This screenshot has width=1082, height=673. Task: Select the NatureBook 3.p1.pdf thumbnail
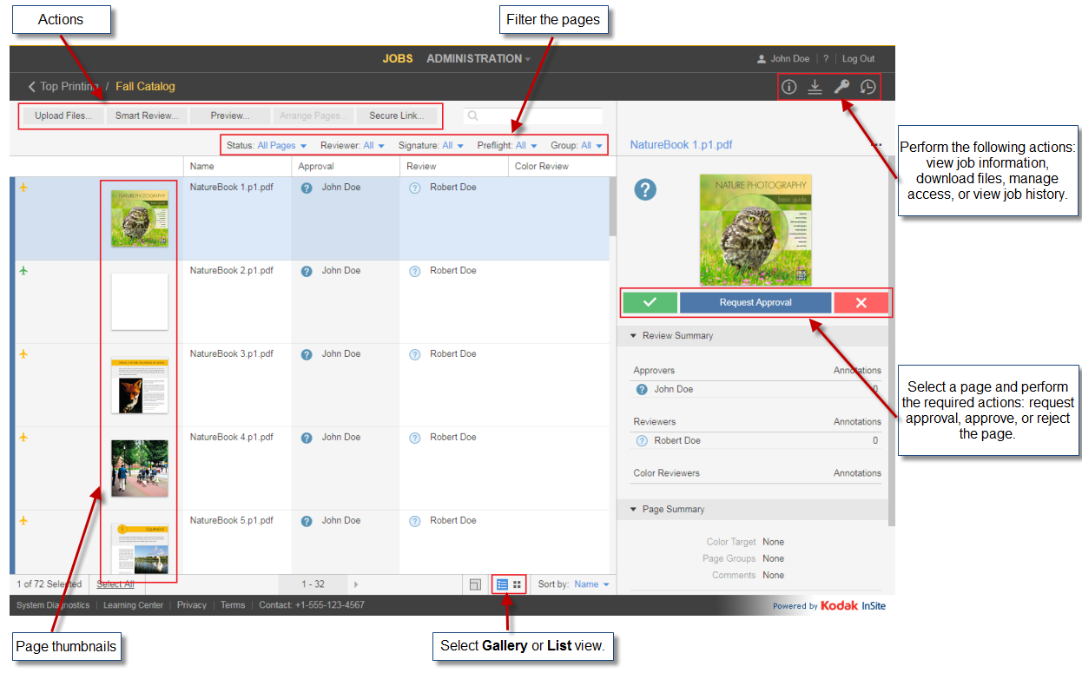point(139,386)
